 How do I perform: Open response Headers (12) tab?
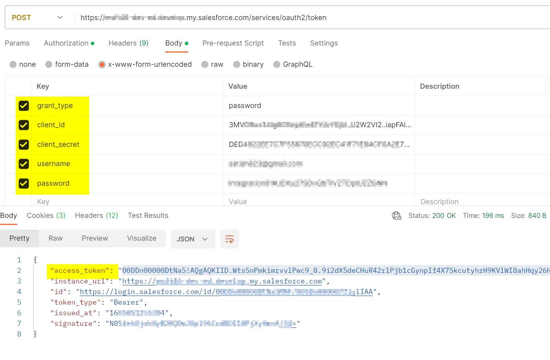click(97, 216)
